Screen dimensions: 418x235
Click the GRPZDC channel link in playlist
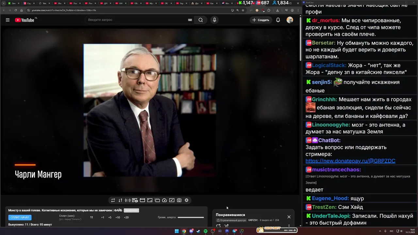[253, 220]
